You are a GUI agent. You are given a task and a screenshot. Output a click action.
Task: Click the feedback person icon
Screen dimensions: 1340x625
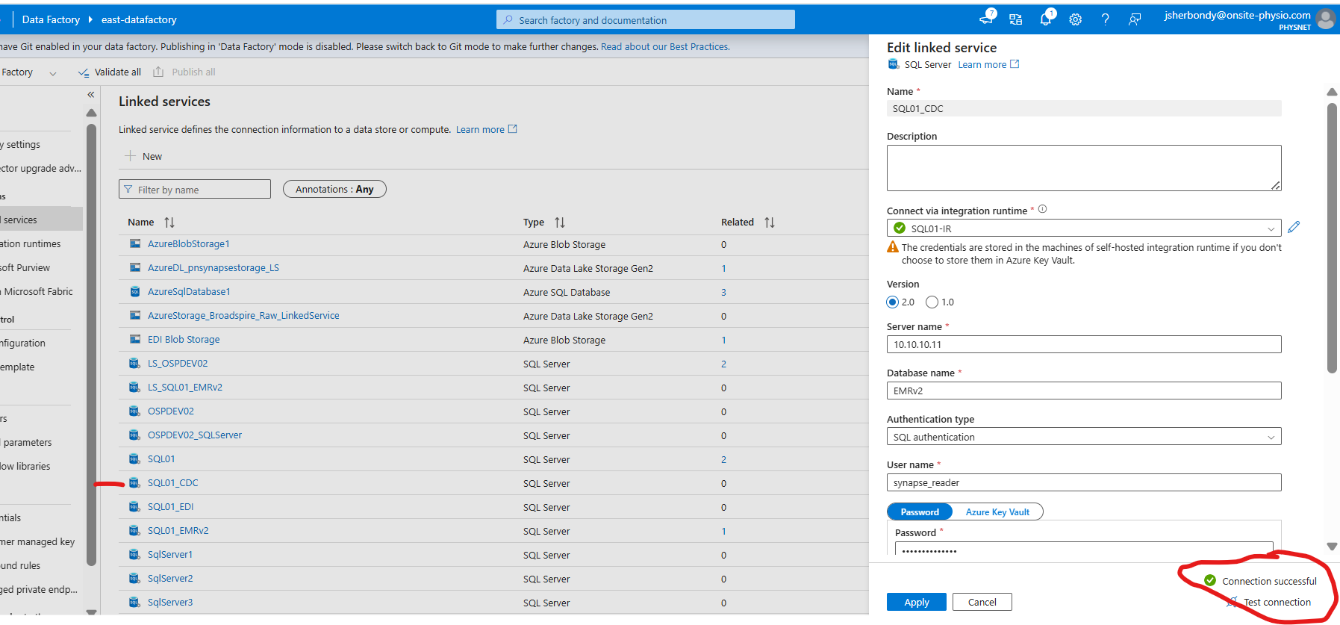[x=1135, y=19]
